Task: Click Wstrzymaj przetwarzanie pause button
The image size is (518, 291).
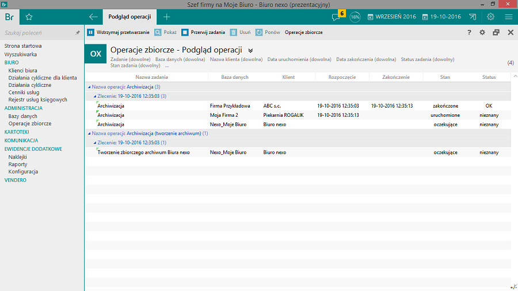Action: (118, 32)
